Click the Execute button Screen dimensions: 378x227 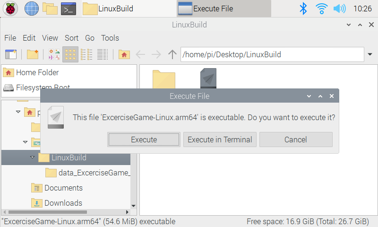point(144,140)
